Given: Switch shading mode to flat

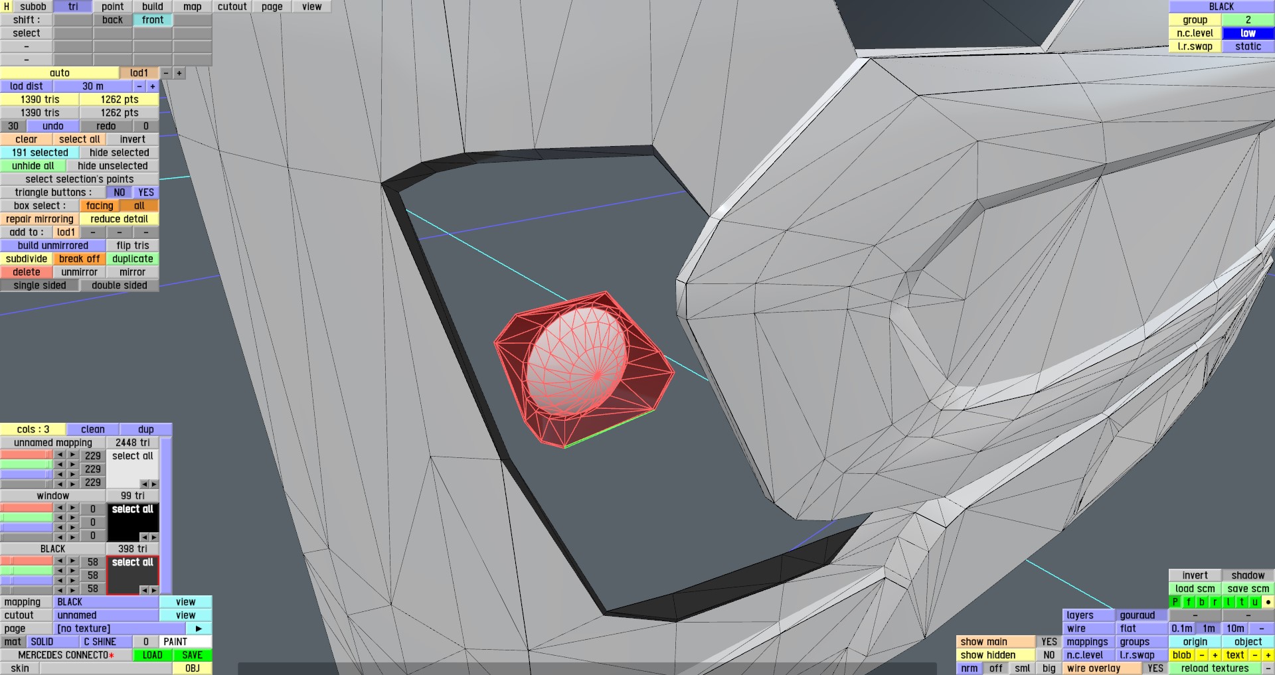Looking at the screenshot, I should [1142, 629].
